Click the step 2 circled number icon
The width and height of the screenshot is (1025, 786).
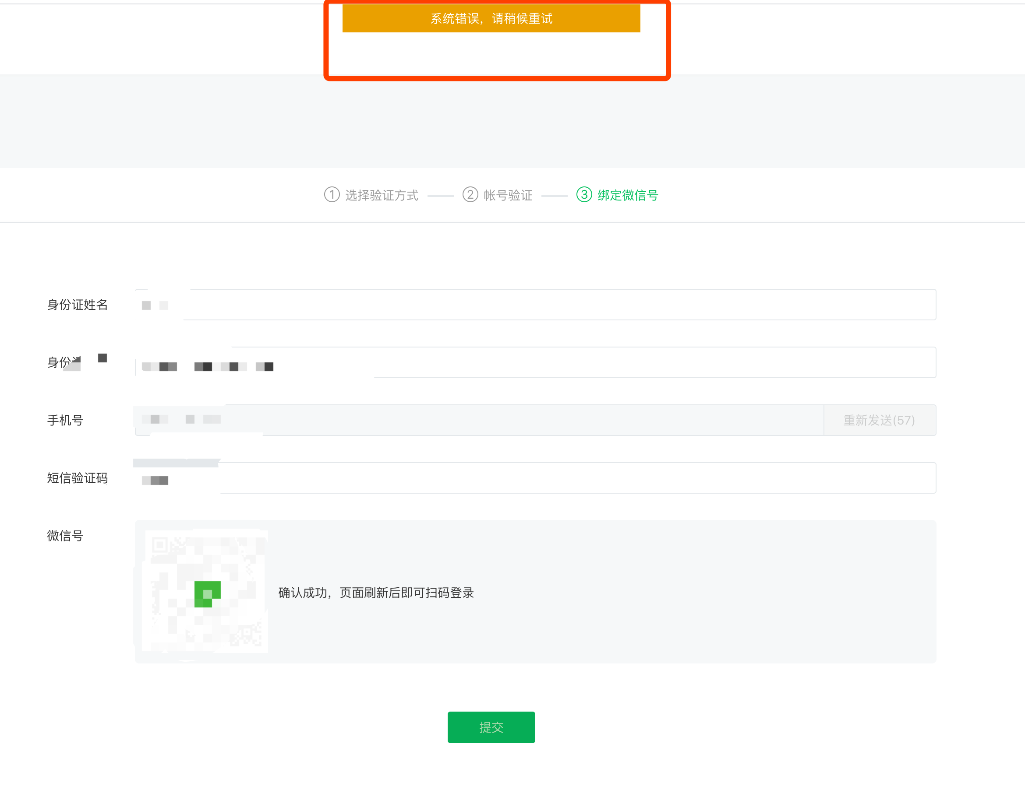(x=470, y=195)
